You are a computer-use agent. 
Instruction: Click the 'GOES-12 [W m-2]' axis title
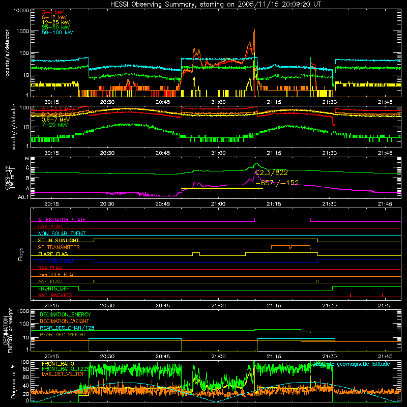coord(10,178)
